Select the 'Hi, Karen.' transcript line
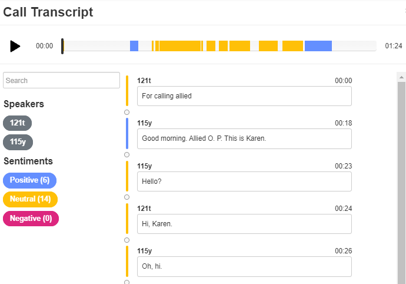 (x=244, y=224)
